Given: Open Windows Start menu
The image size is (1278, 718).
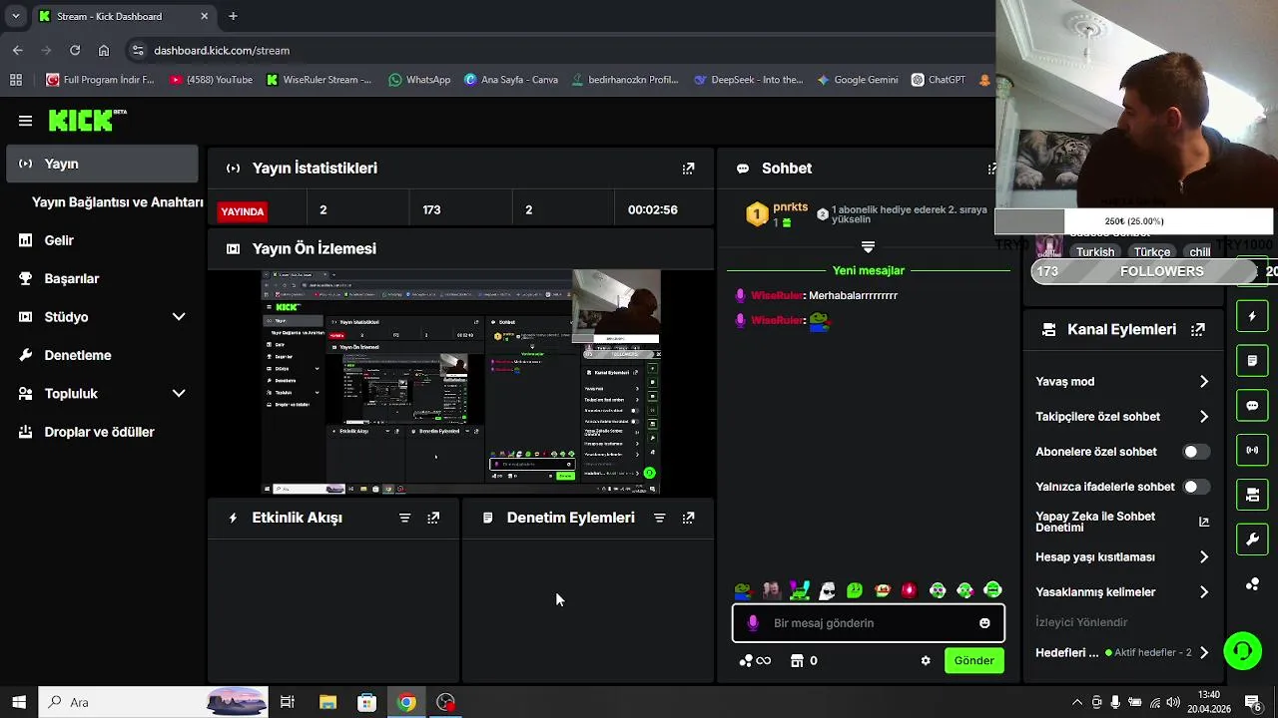Looking at the screenshot, I should [x=19, y=702].
